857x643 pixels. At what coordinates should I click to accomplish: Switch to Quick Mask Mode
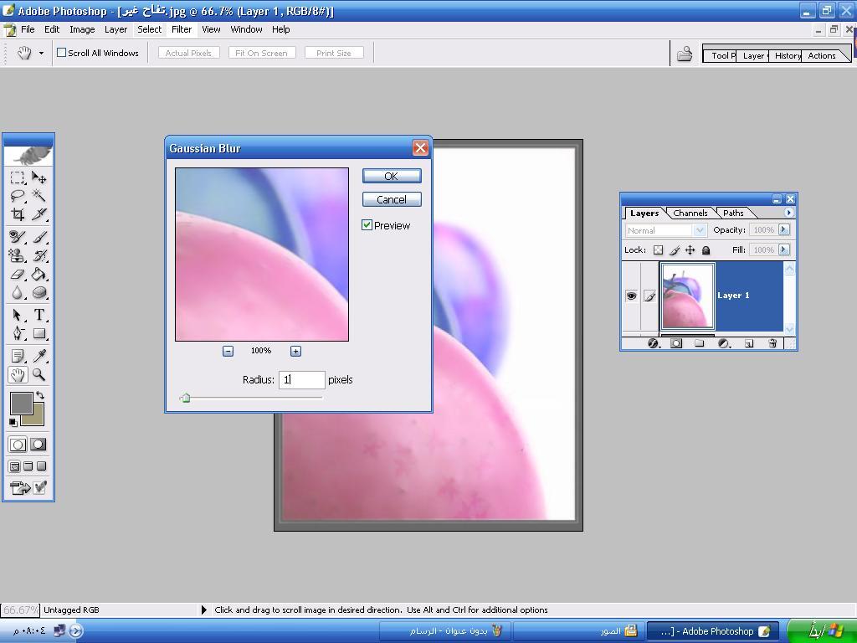38,445
